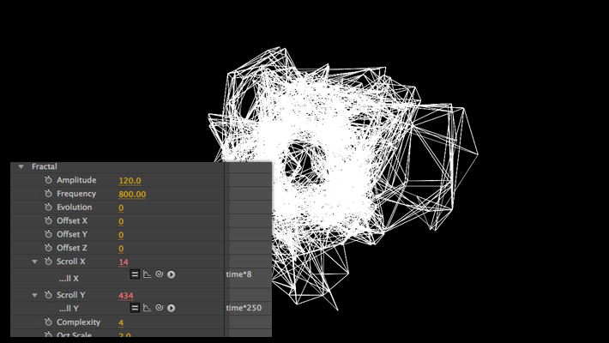Click the expression pick whip for Scroll Y
The width and height of the screenshot is (609, 343).
tap(160, 307)
